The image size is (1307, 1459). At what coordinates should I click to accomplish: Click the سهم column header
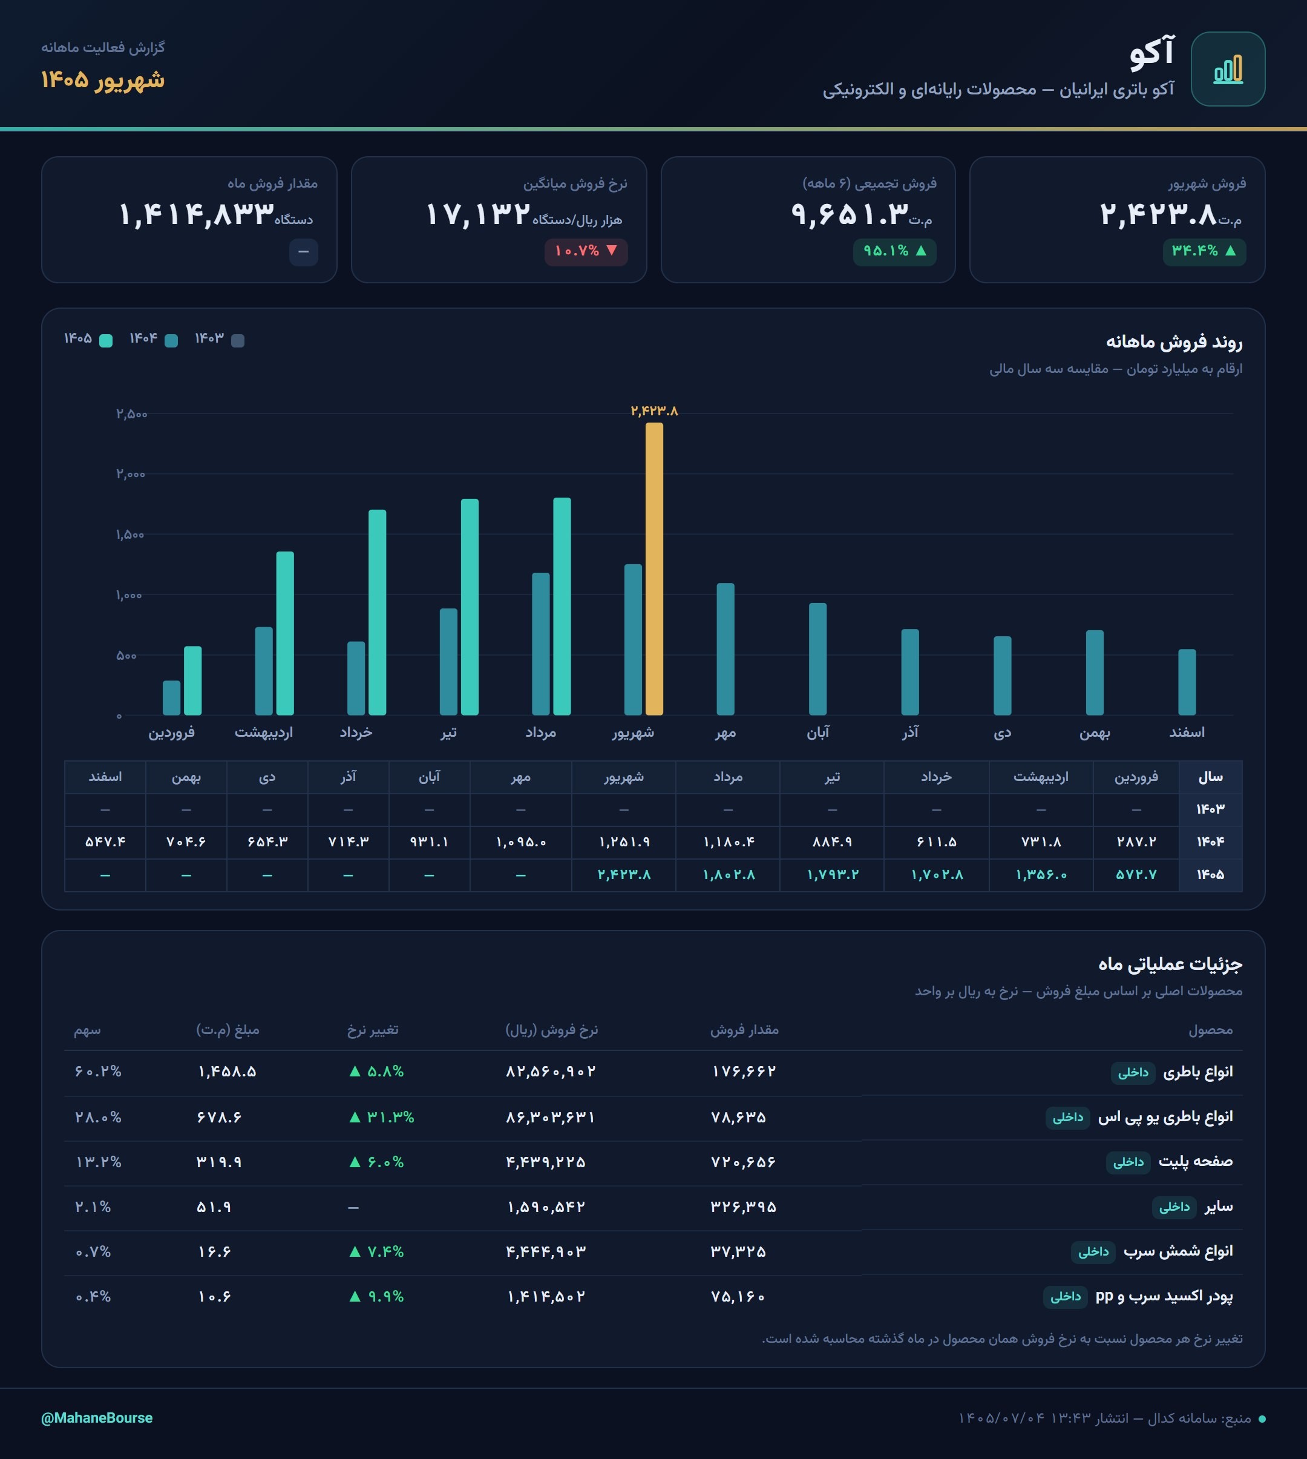pyautogui.click(x=87, y=1029)
